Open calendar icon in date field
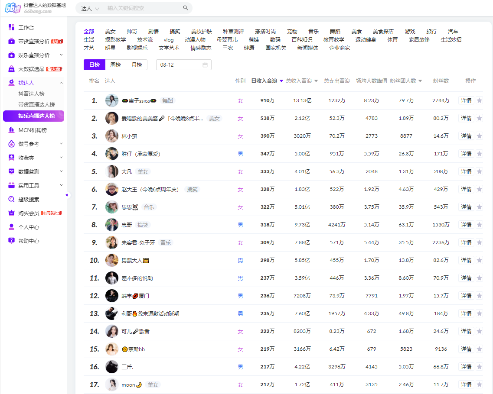This screenshot has height=394, width=493. click(205, 65)
